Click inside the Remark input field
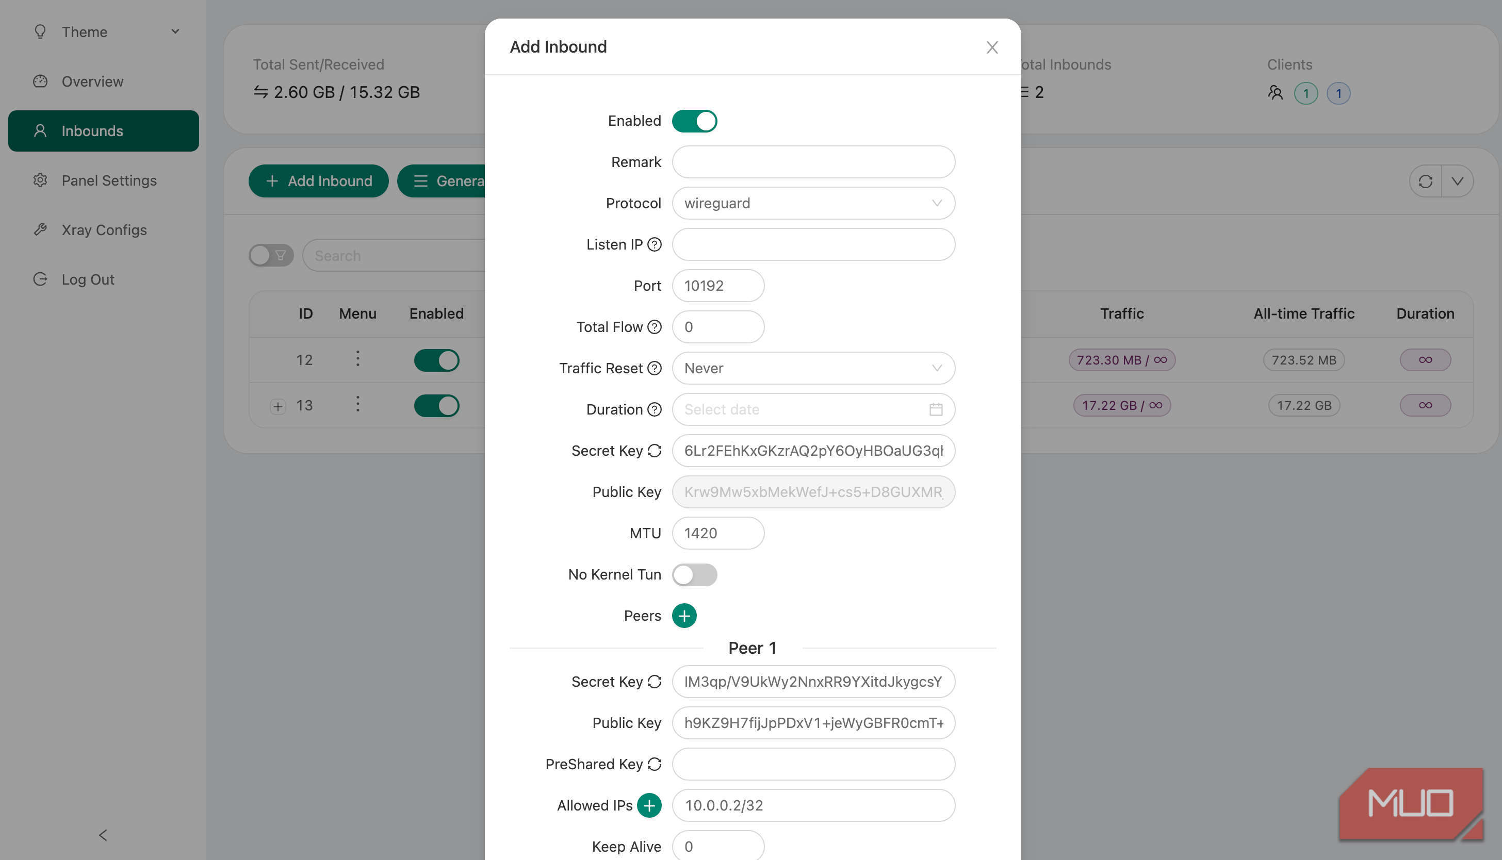The height and width of the screenshot is (860, 1502). tap(813, 162)
